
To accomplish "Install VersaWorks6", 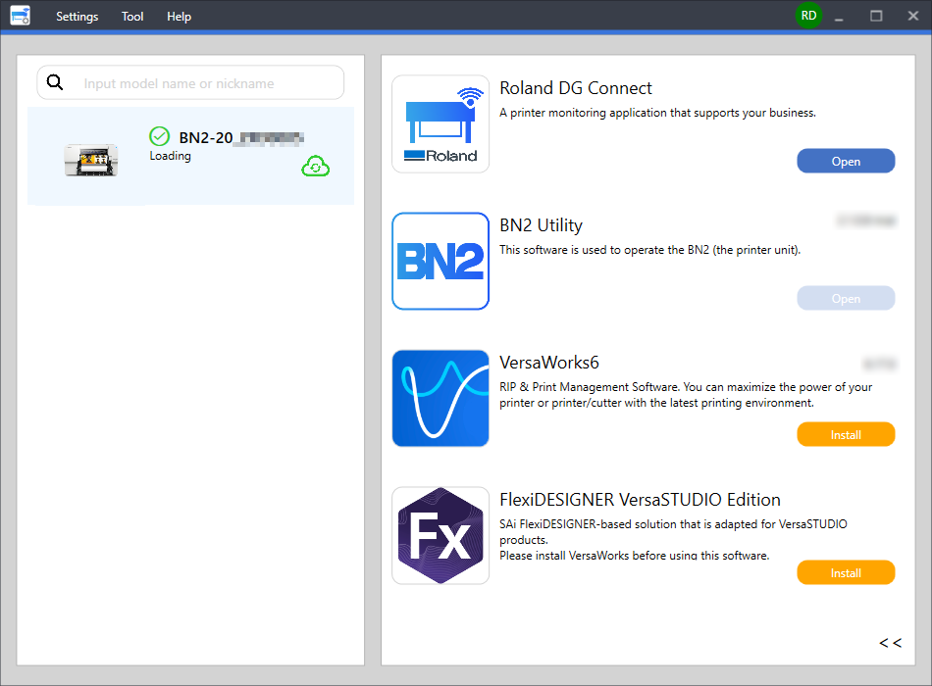I will pos(846,435).
